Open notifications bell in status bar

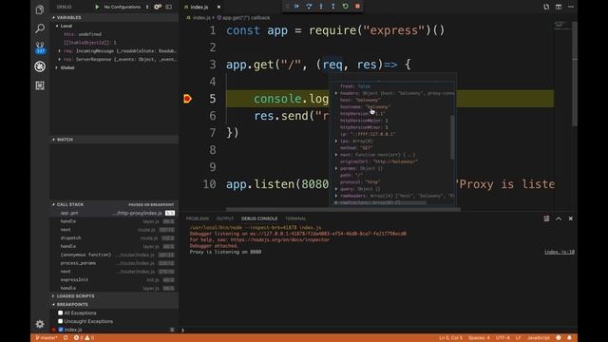coord(569,338)
